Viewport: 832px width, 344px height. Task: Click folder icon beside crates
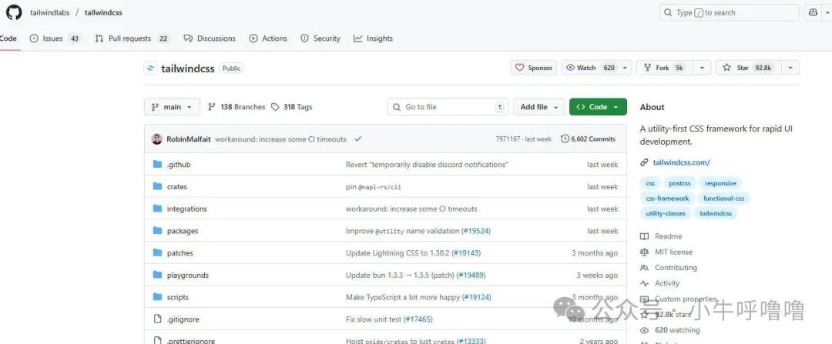[x=157, y=186]
